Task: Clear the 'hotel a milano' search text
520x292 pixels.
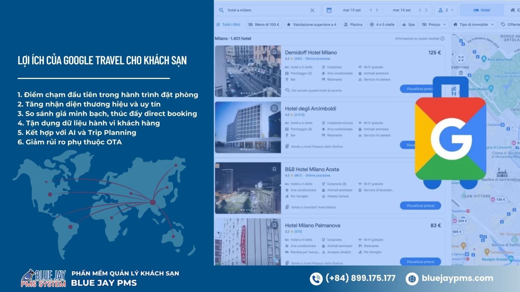Action: (312, 10)
